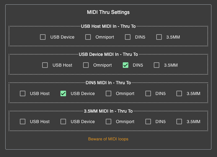Disable DIN5 thru for USB Device MIDI In
The image size is (217, 157).
(126, 65)
